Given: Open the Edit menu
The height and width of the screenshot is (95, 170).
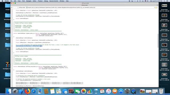Looking at the screenshot, I should point(15,1).
